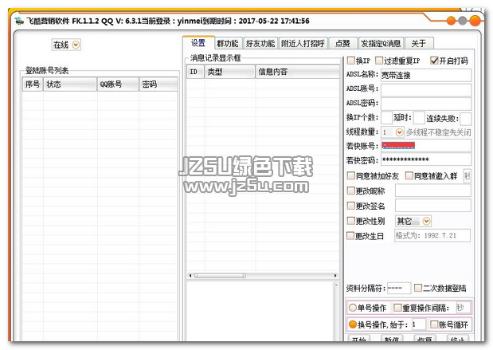
Task: Open the 群功能 tab
Action: pyautogui.click(x=228, y=43)
